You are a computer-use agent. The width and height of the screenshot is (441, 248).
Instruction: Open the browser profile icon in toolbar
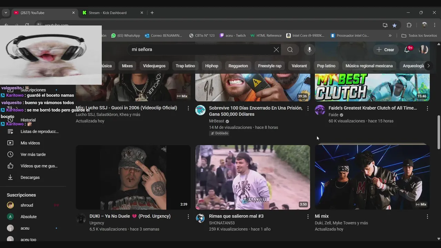[424, 25]
